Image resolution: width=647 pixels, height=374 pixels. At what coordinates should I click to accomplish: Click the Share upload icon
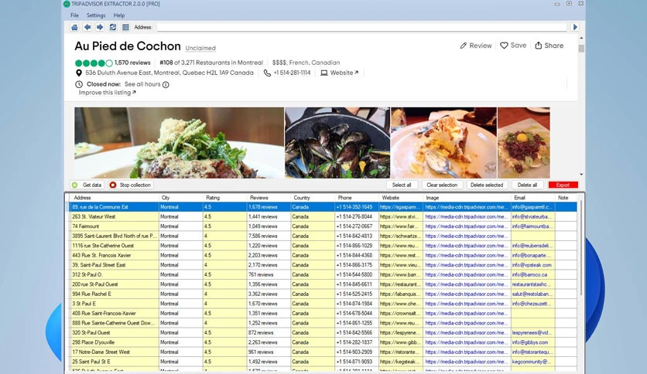coord(539,46)
